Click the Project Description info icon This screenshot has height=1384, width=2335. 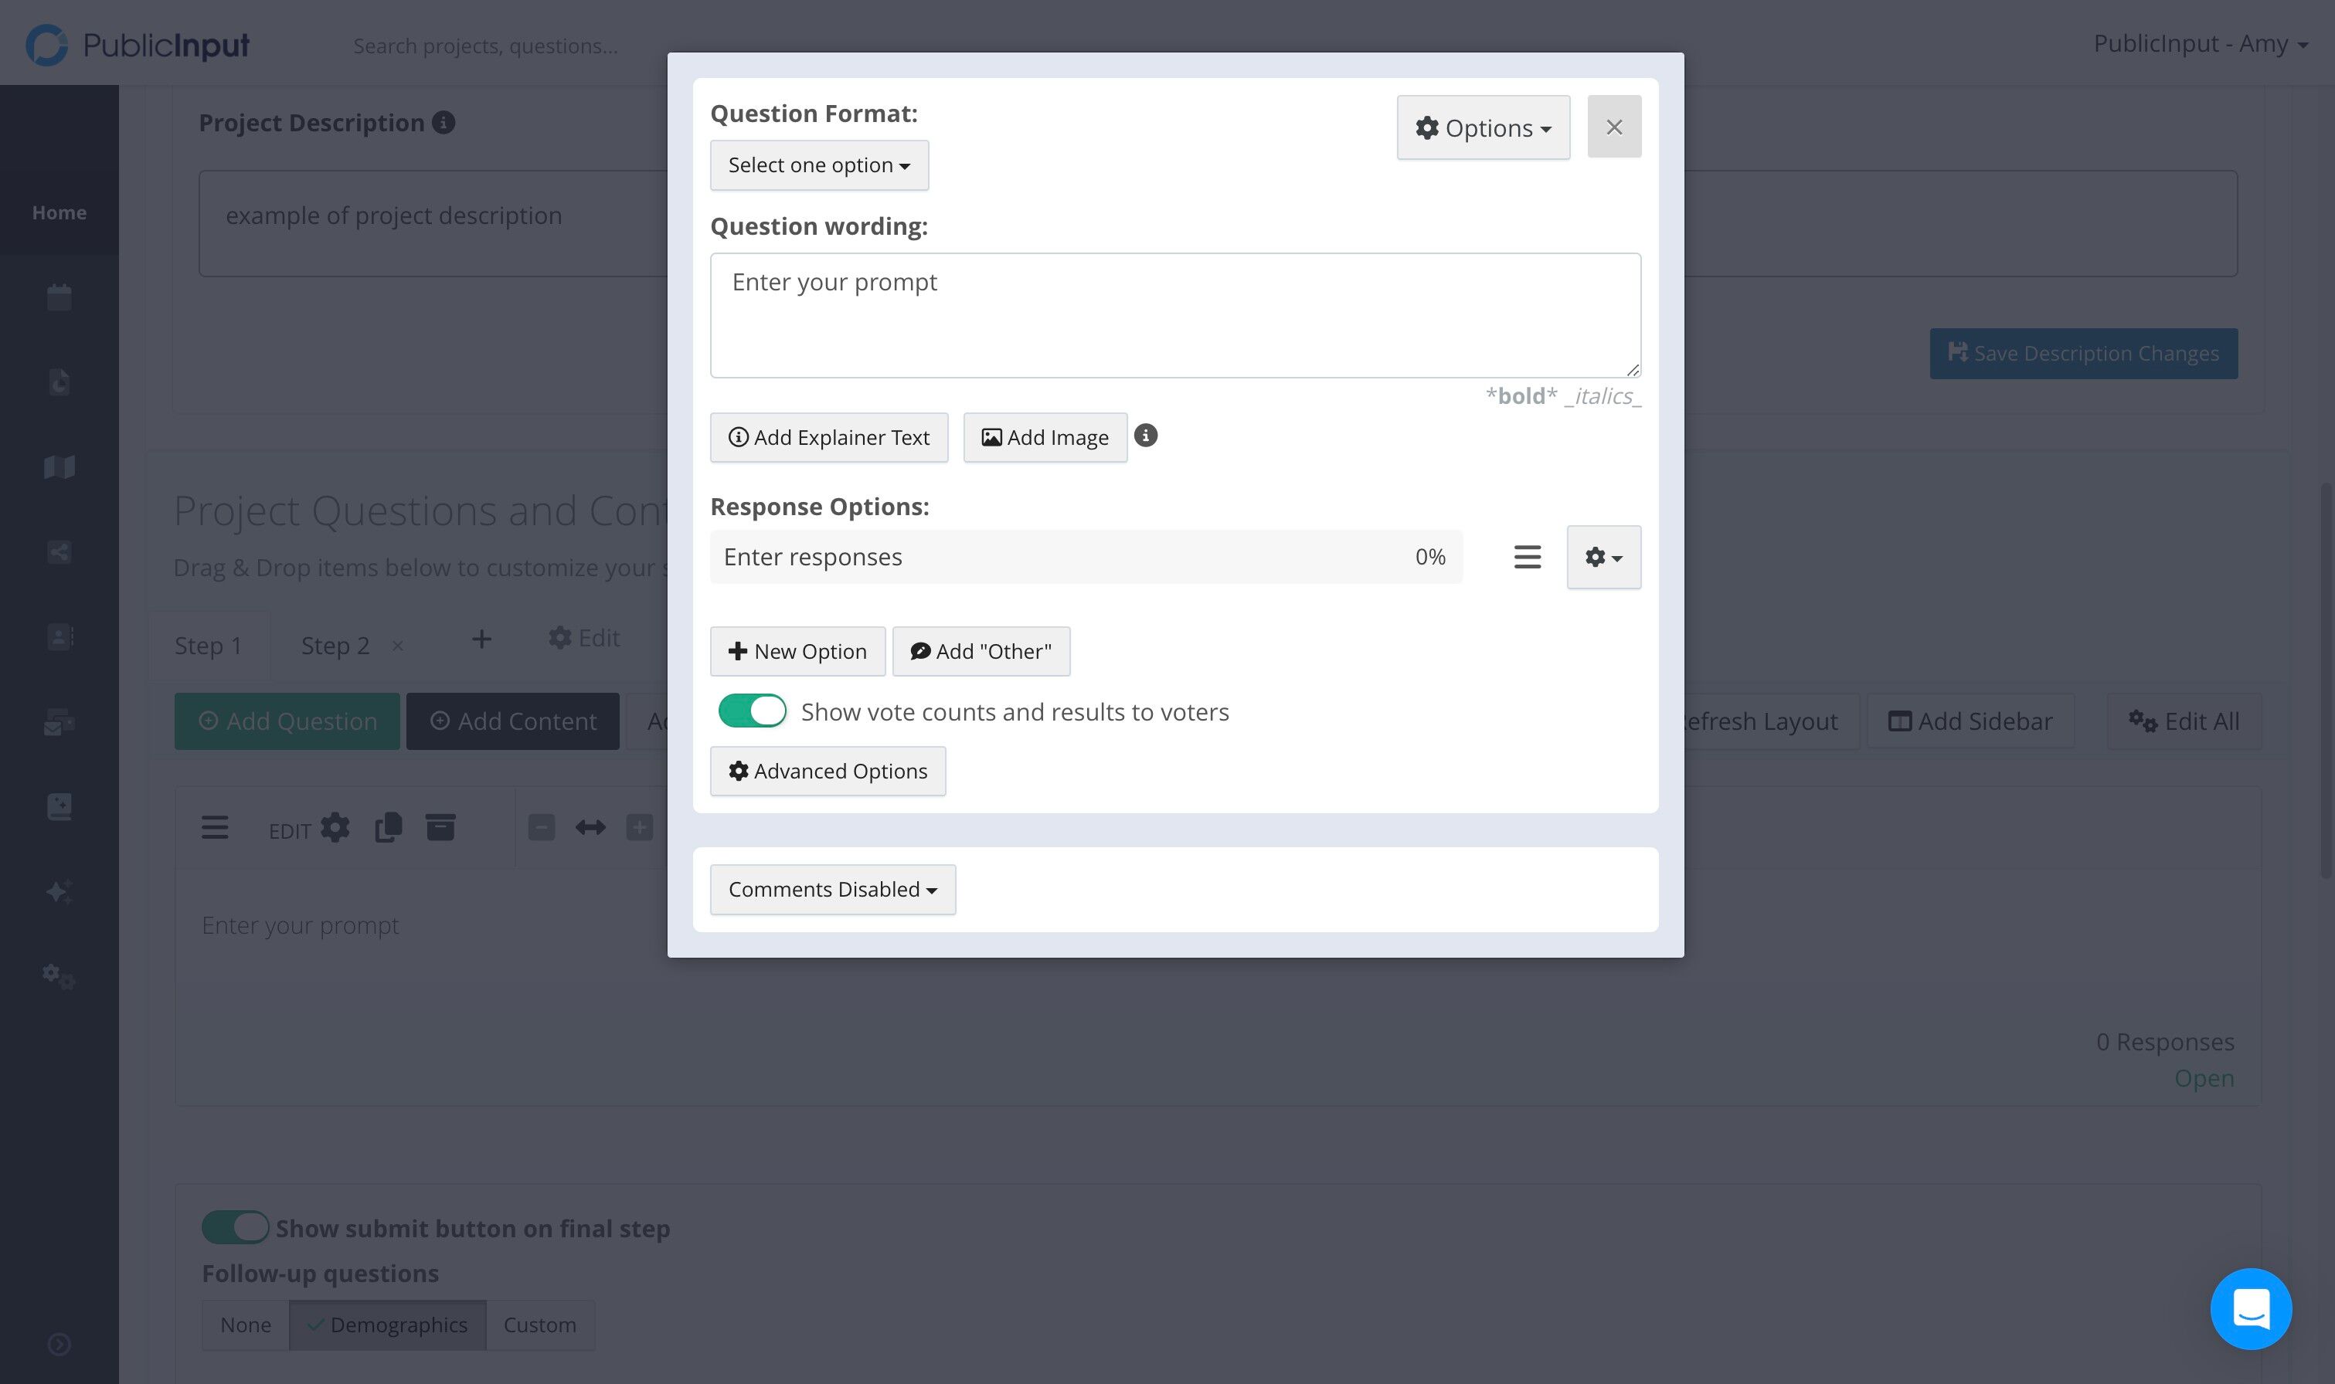pyautogui.click(x=444, y=122)
